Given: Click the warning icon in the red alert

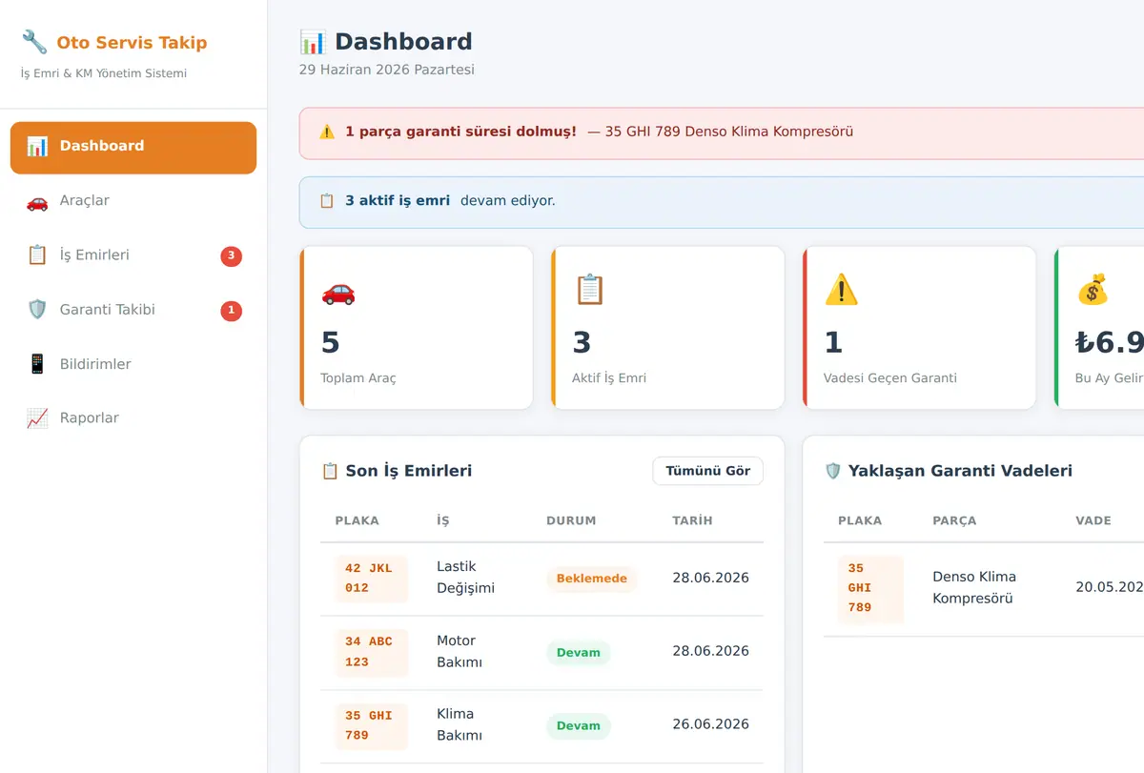Looking at the screenshot, I should click(327, 132).
